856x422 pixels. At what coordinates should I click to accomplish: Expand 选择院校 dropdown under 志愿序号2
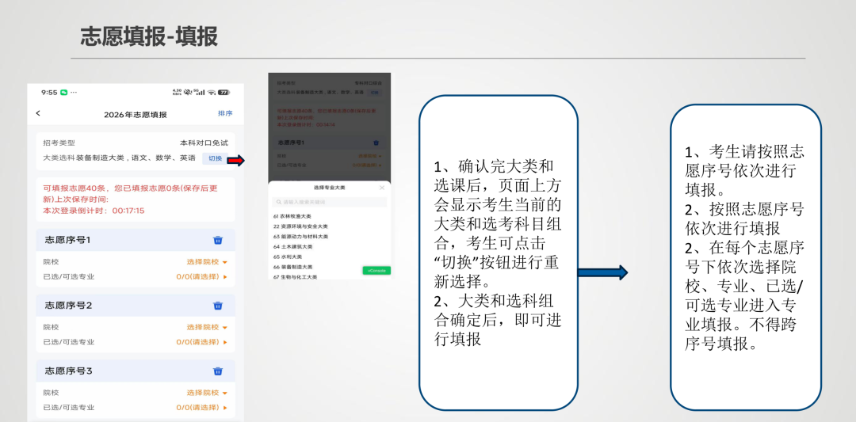click(x=207, y=327)
